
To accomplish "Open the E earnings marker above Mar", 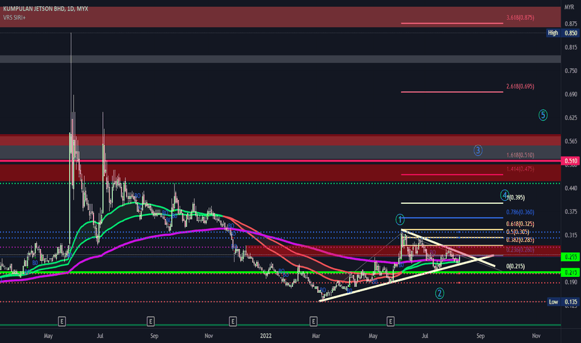I will (x=314, y=321).
